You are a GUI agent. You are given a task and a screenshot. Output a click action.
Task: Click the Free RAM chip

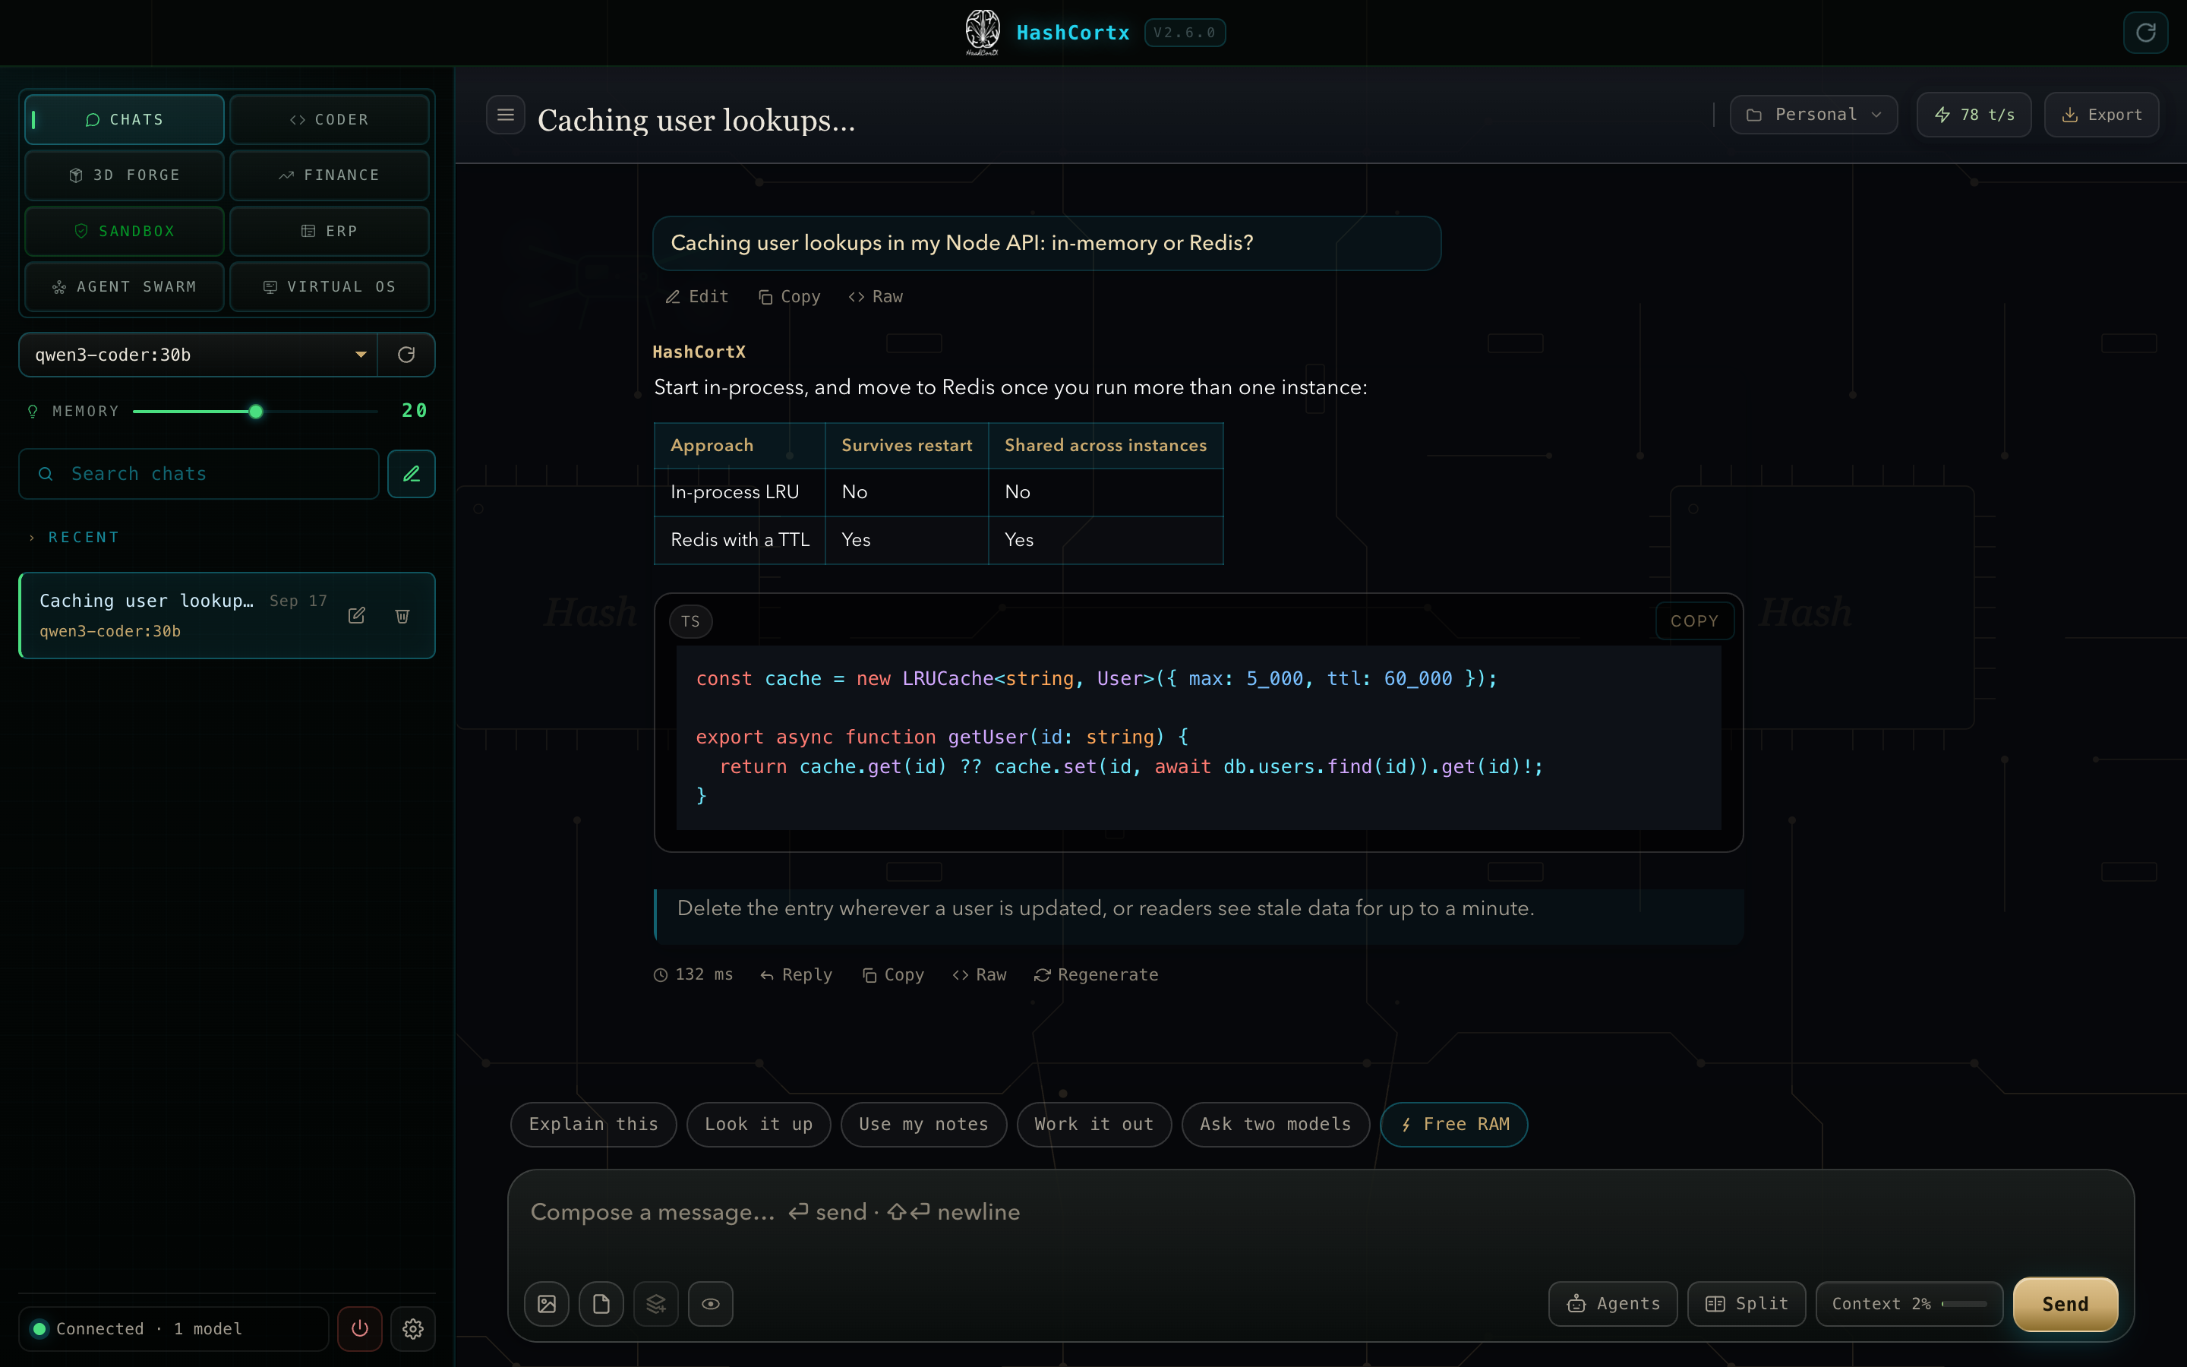click(1454, 1124)
